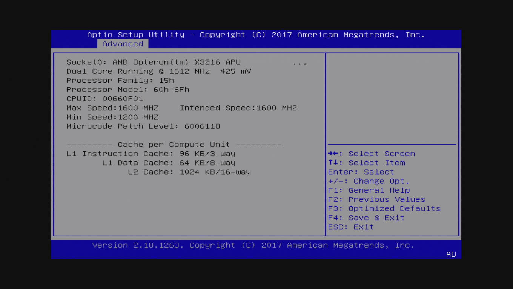Click the Cache per Compute Unit header
The width and height of the screenshot is (513, 289).
pos(174,145)
